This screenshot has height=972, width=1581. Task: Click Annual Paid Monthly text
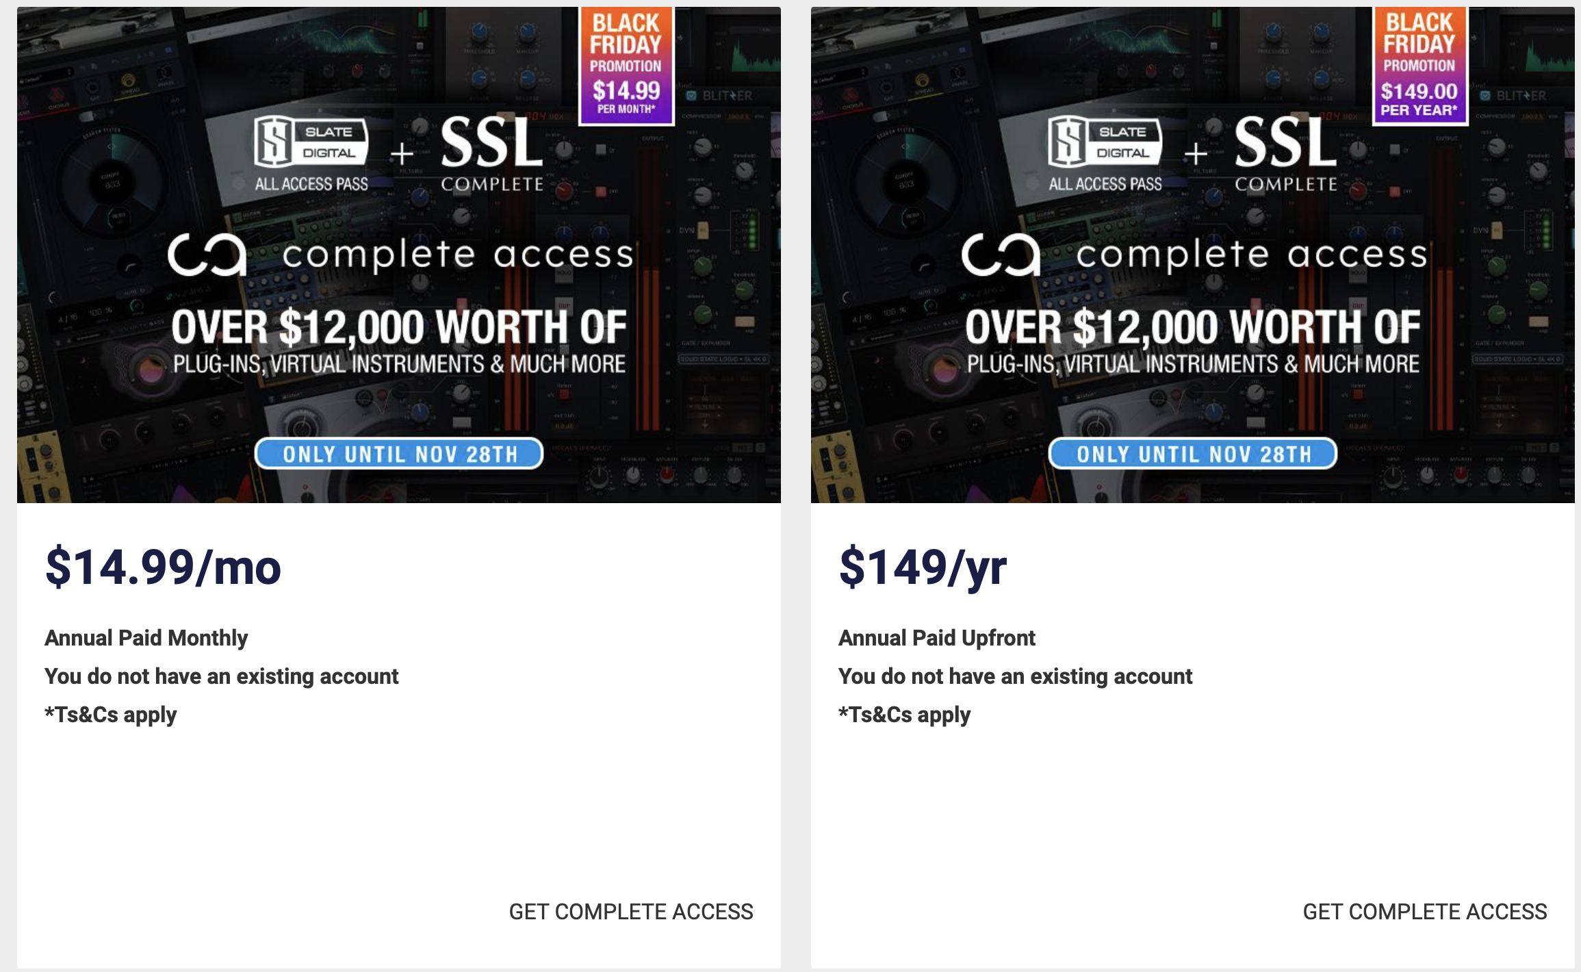click(x=146, y=638)
